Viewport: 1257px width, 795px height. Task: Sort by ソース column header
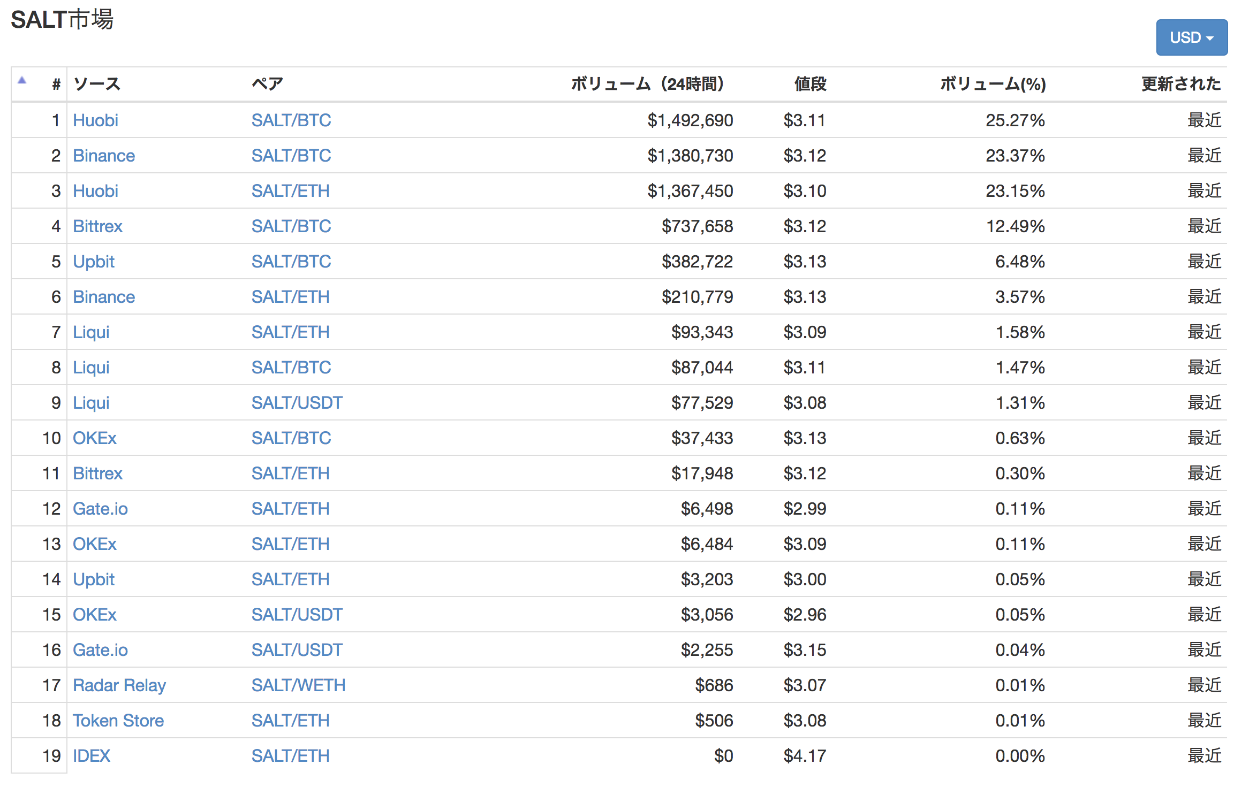[97, 84]
